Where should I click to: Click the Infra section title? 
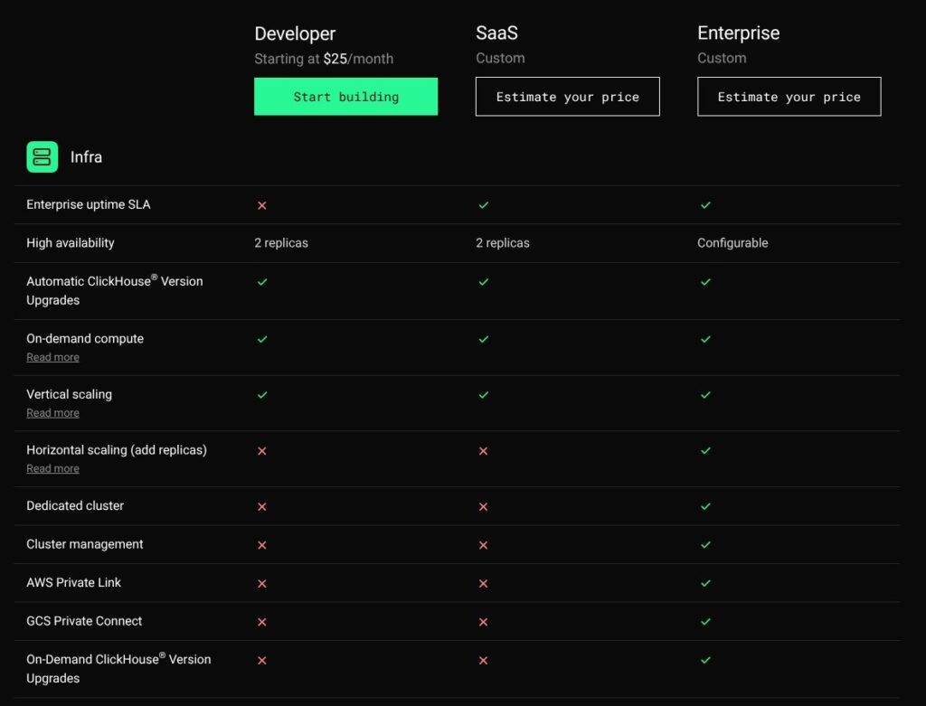coord(86,157)
